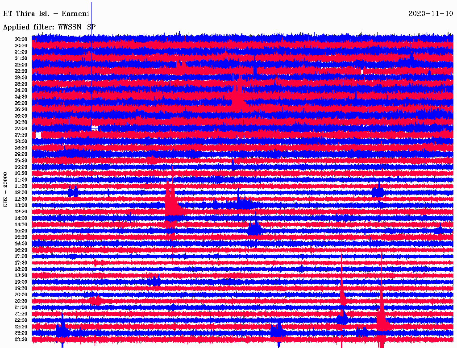The height and width of the screenshot is (348, 457).
Task: Click the 'Applied filter: WWSSN-SP' text
Action: pyautogui.click(x=49, y=27)
